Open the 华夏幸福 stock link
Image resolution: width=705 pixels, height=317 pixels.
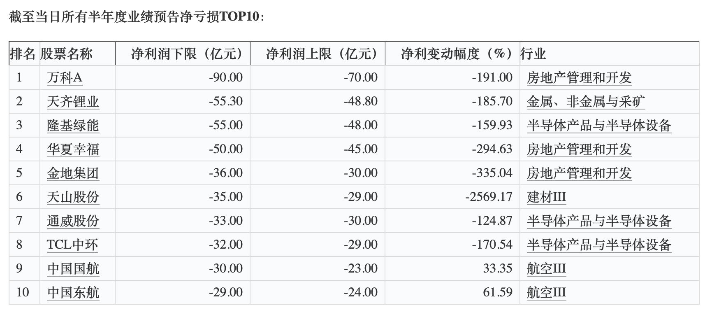point(73,149)
